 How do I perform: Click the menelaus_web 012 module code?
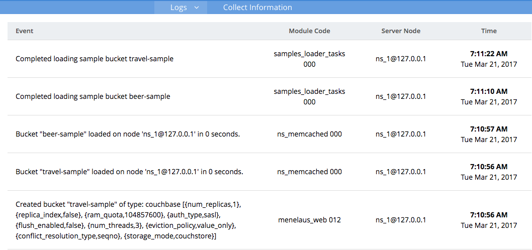[x=309, y=220]
